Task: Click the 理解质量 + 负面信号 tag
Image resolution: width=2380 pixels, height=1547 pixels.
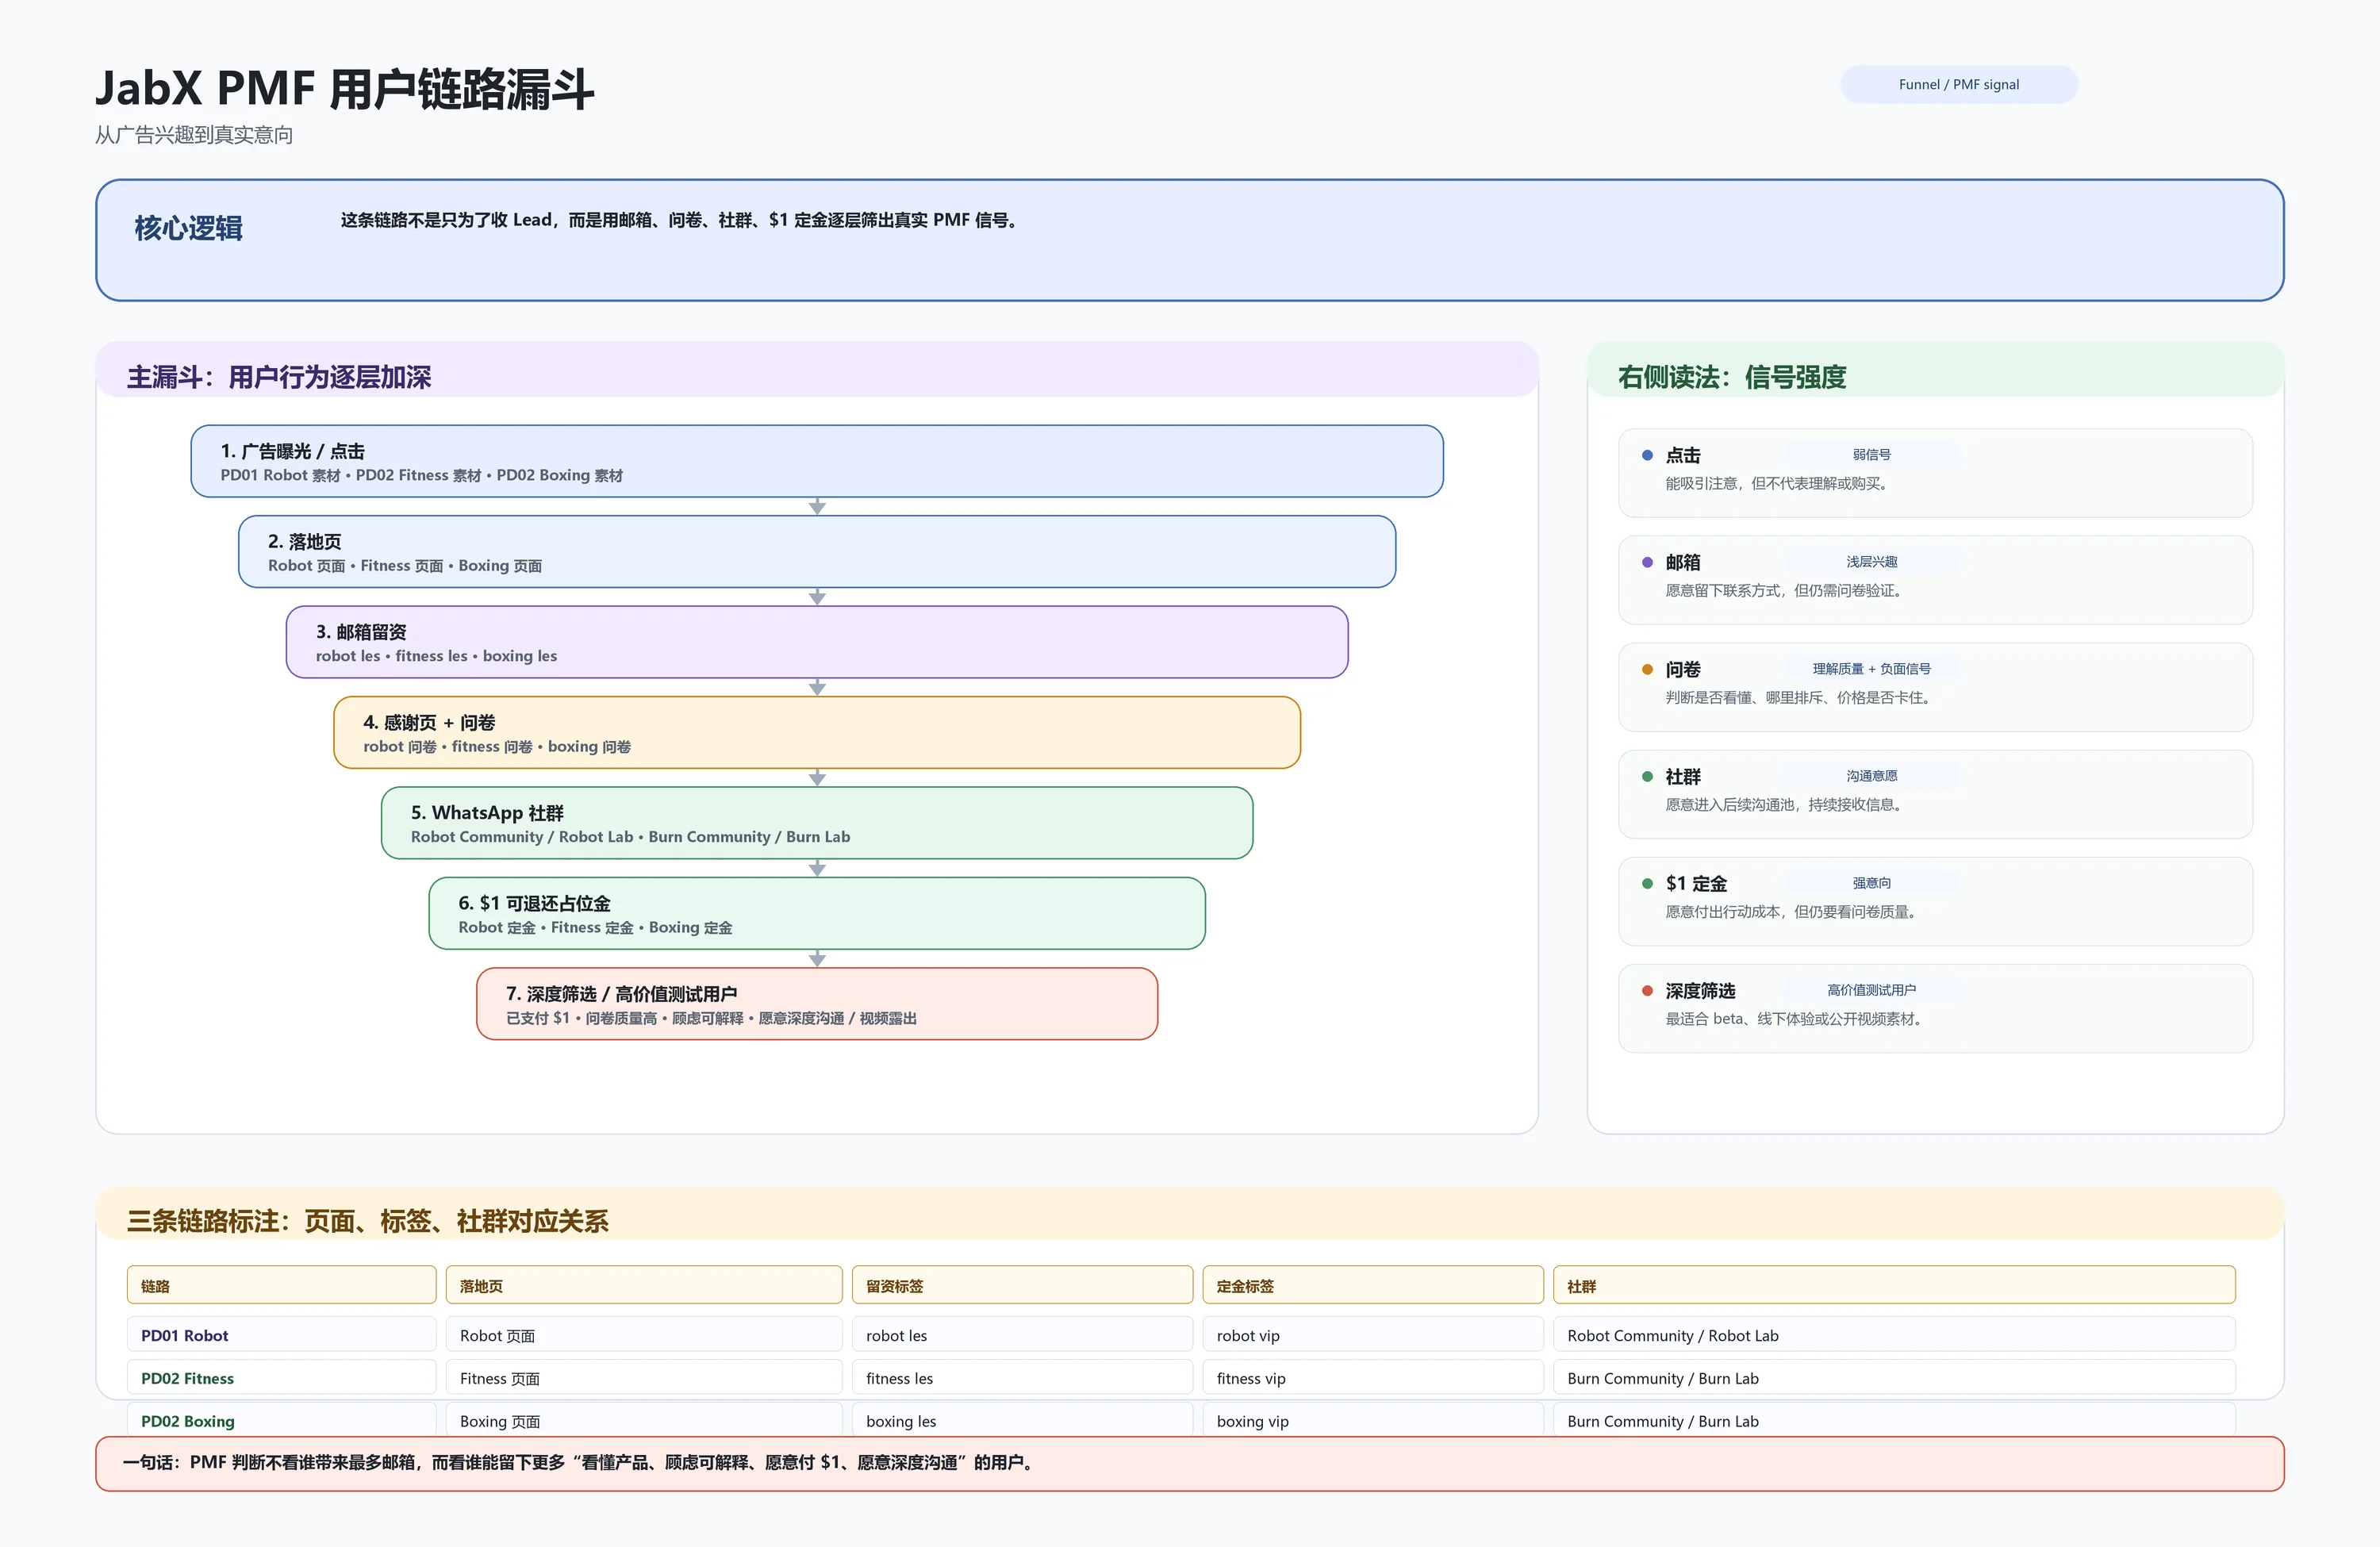Action: (x=1871, y=668)
